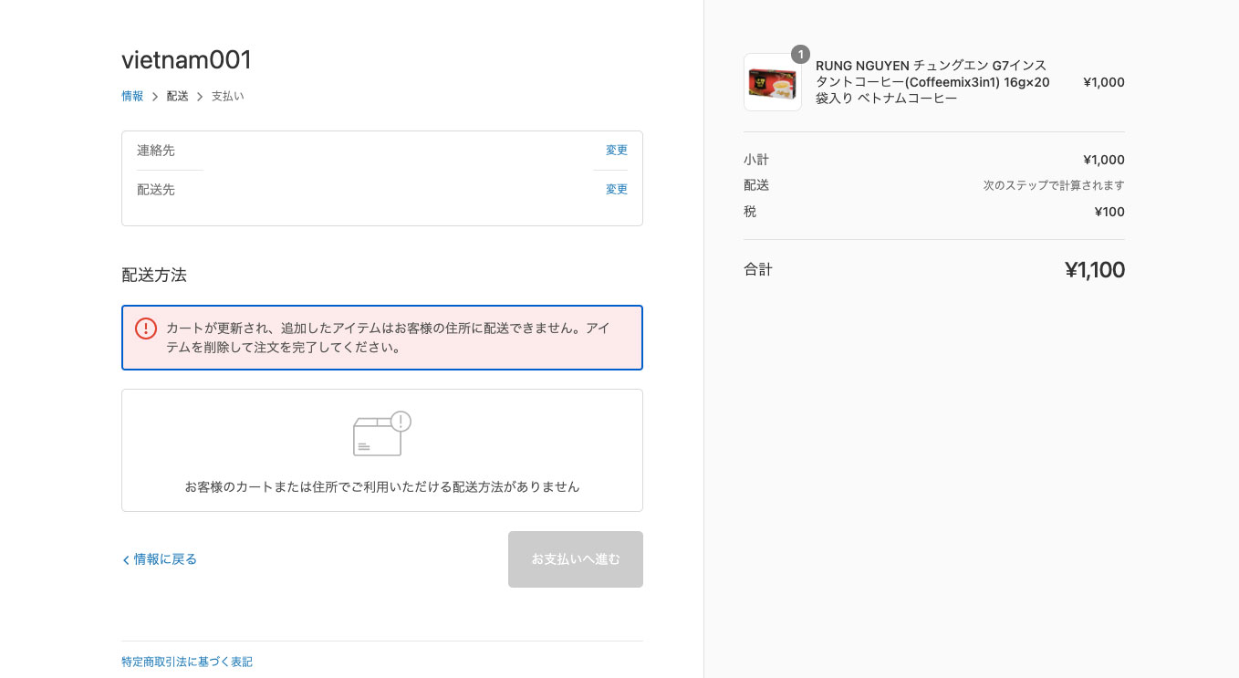Select the 配送 breadcrumb step

point(177,96)
